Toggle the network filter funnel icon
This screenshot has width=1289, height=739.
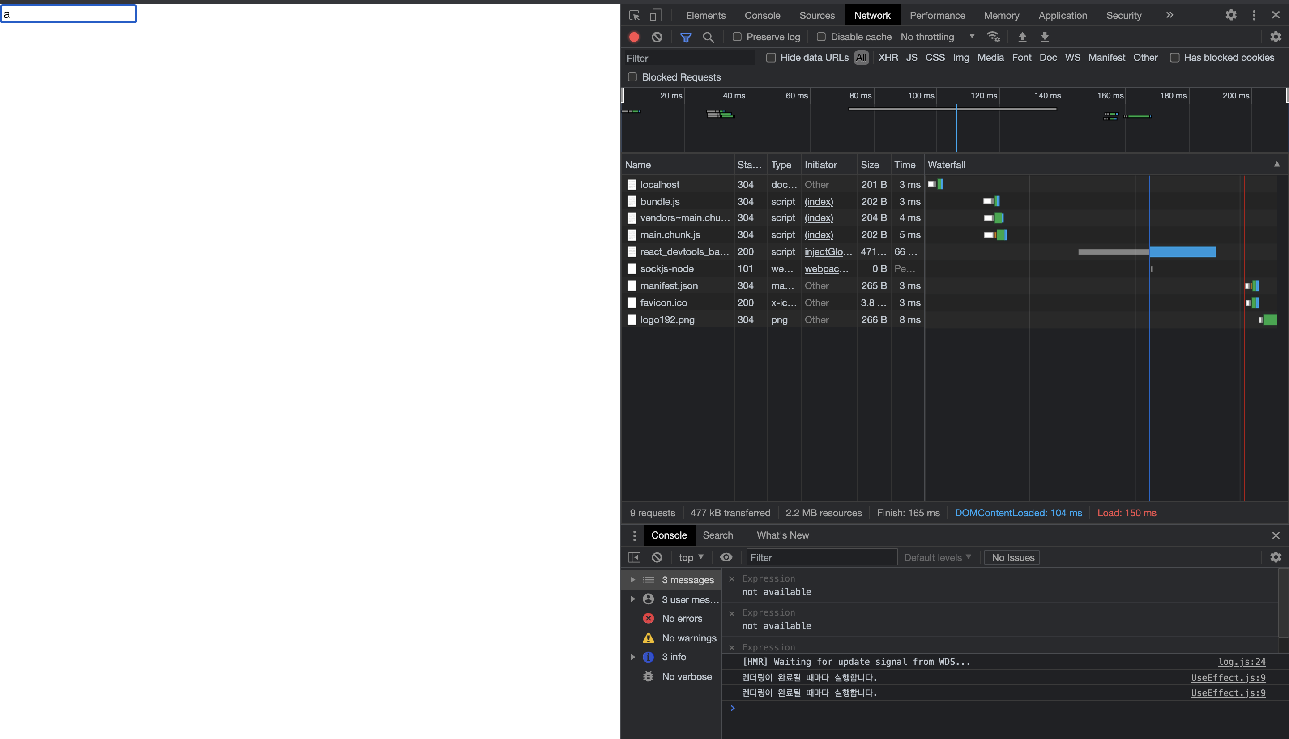[x=686, y=37]
